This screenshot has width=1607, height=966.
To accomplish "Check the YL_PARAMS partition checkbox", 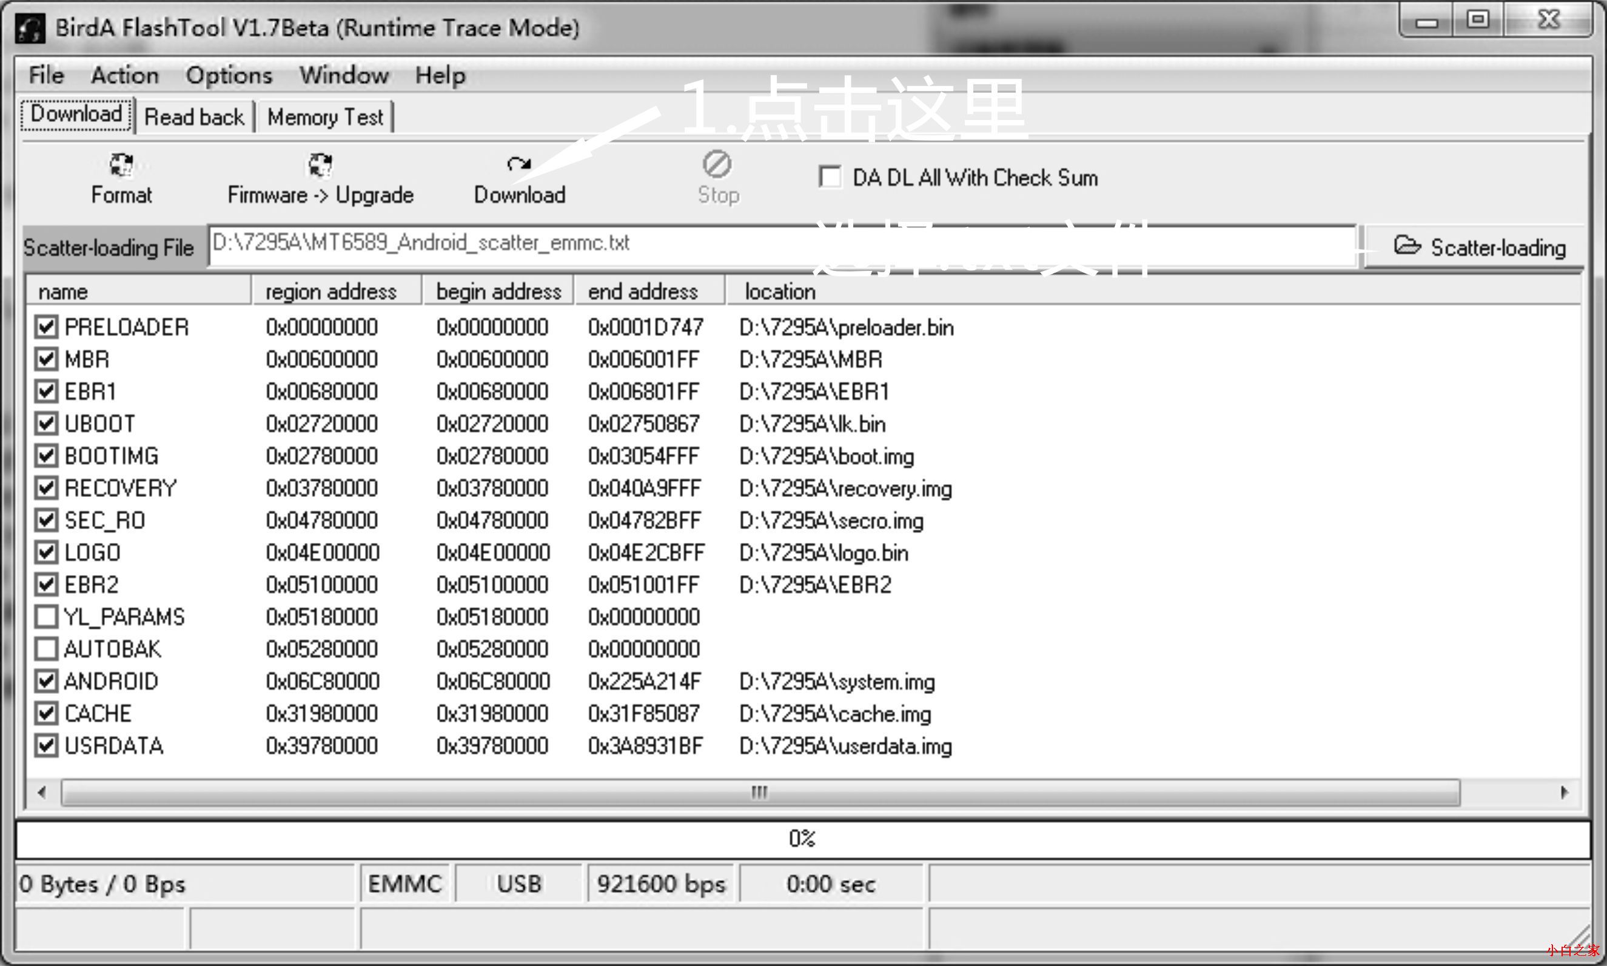I will pyautogui.click(x=46, y=616).
